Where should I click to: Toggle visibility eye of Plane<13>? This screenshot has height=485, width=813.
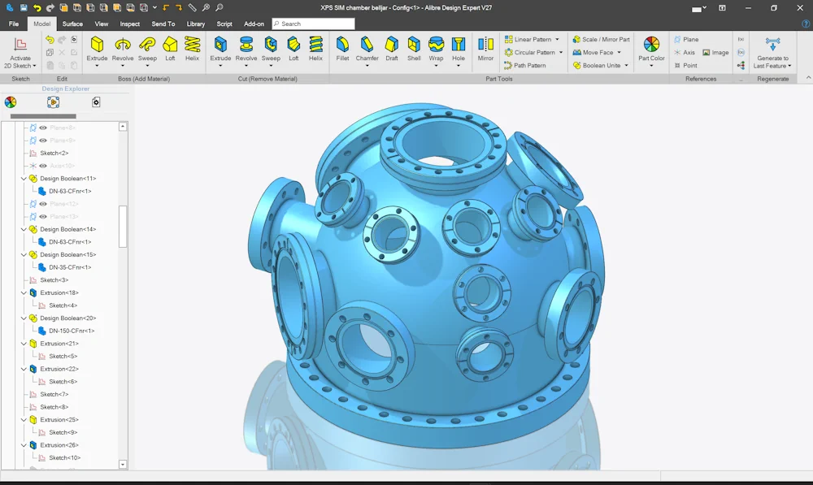[x=43, y=217]
